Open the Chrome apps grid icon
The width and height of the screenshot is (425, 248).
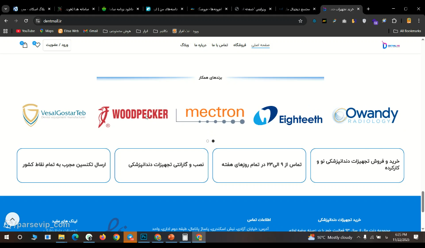coord(5,31)
